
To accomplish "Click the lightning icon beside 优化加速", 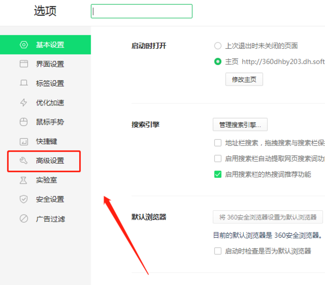I will click(24, 103).
